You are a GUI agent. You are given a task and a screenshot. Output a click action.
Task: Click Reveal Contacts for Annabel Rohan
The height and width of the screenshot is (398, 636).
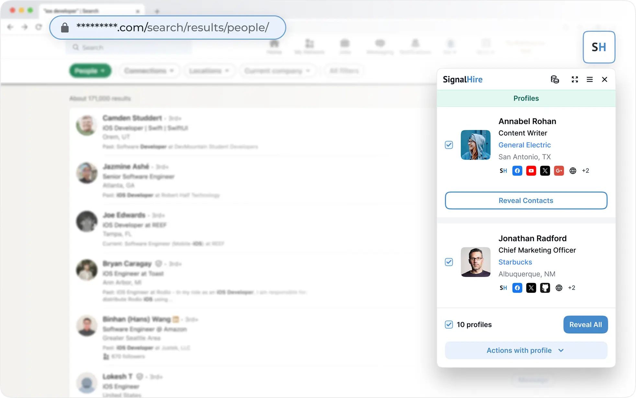point(526,200)
